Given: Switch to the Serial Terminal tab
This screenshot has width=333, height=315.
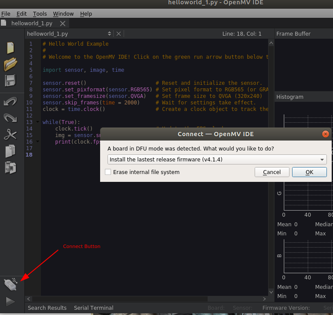Looking at the screenshot, I should coord(94,308).
